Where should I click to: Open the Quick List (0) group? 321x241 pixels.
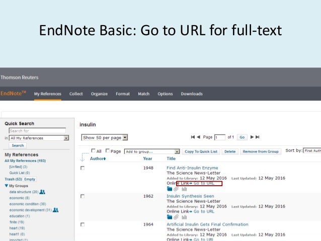pos(20,173)
